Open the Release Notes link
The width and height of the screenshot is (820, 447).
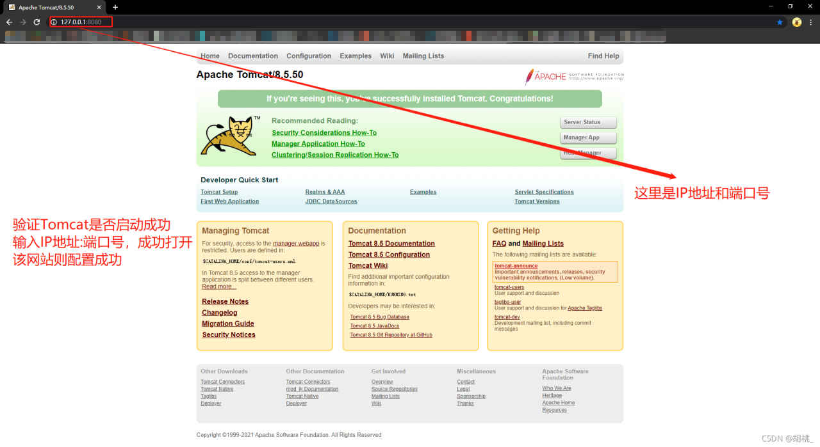225,302
